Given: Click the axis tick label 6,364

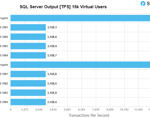Looking at the screenshot, I should pyautogui.click(x=82, y=109).
